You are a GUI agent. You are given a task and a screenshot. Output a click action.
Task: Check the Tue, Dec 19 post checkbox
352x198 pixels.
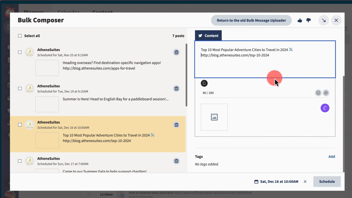(20, 89)
